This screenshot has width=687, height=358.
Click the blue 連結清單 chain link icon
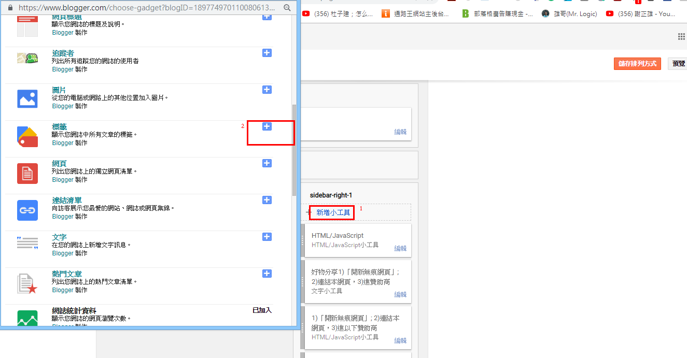click(x=27, y=210)
